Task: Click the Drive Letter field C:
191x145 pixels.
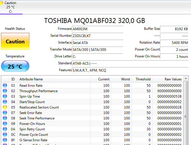Action: 97,57
